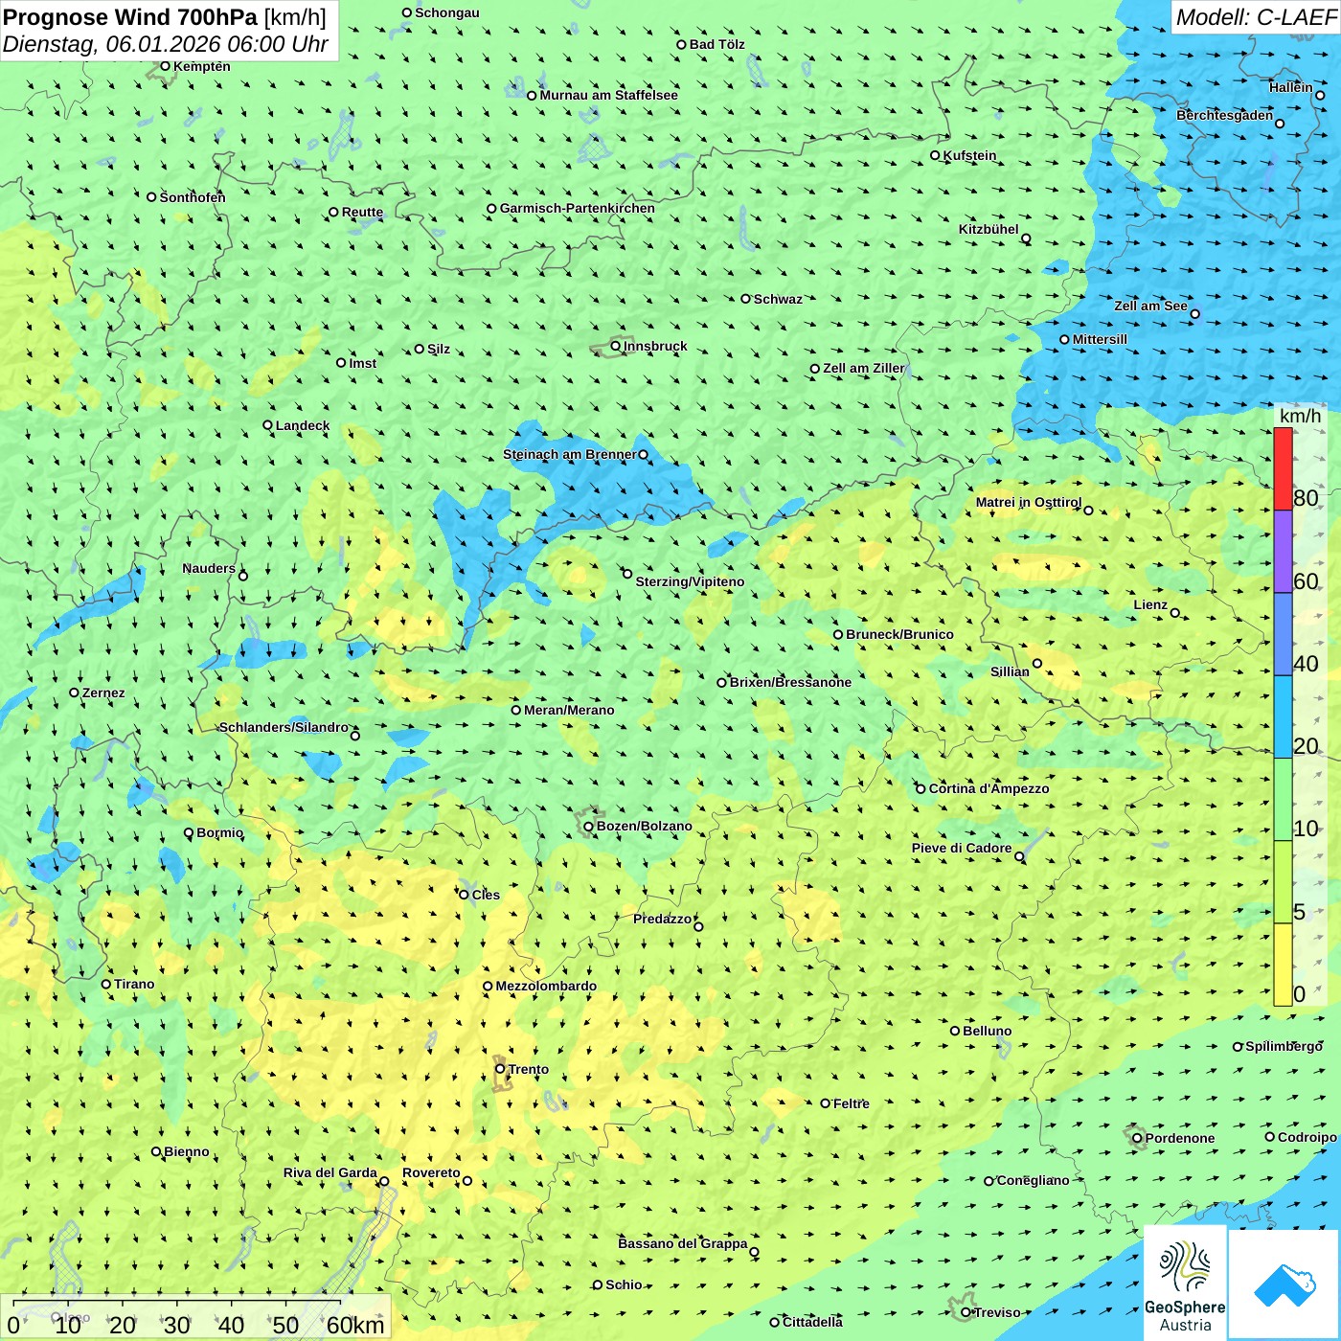Click the Kufstein city marker circle

936,155
